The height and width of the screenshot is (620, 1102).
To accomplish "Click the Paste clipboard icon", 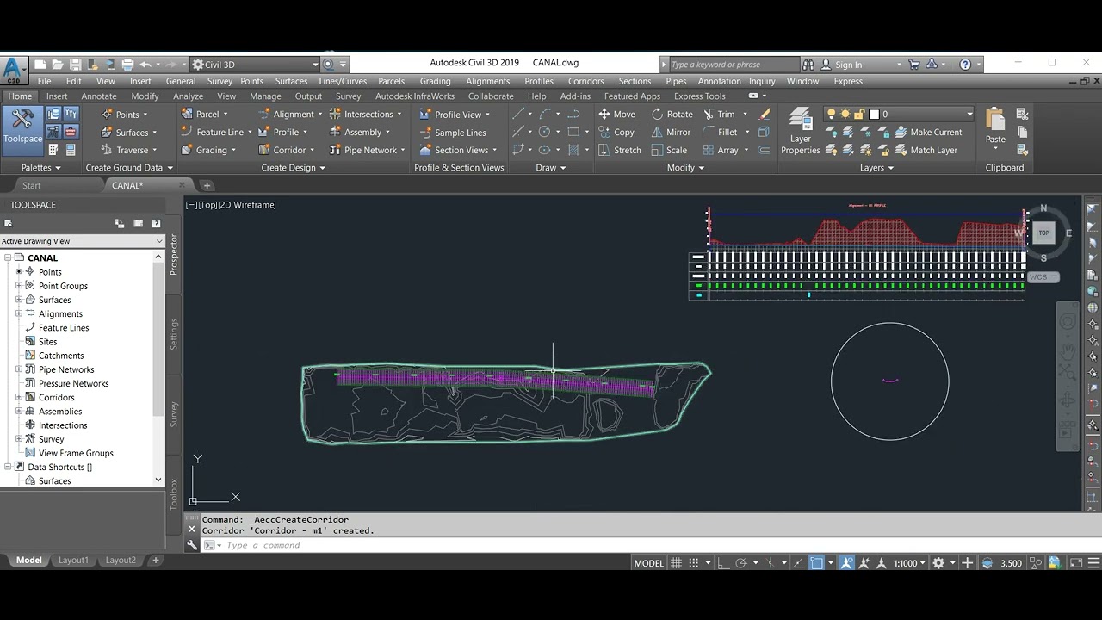I will click(x=995, y=126).
